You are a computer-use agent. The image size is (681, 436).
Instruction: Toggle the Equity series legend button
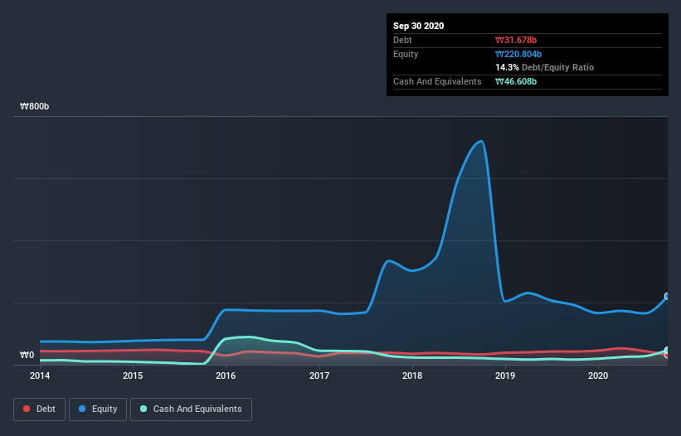(98, 409)
